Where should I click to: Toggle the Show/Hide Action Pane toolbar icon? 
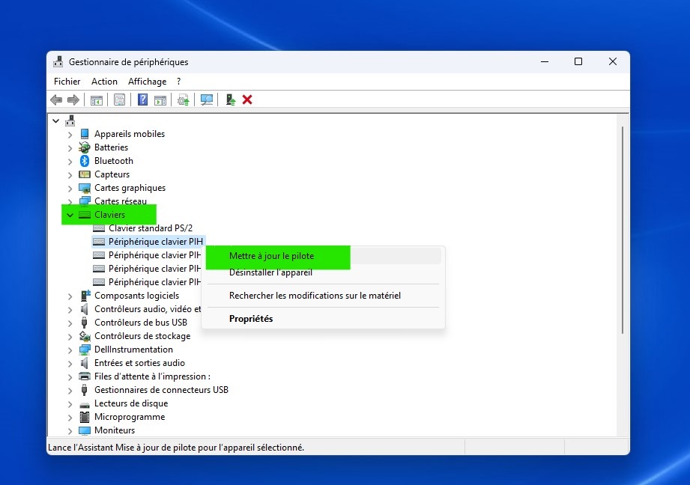click(160, 100)
